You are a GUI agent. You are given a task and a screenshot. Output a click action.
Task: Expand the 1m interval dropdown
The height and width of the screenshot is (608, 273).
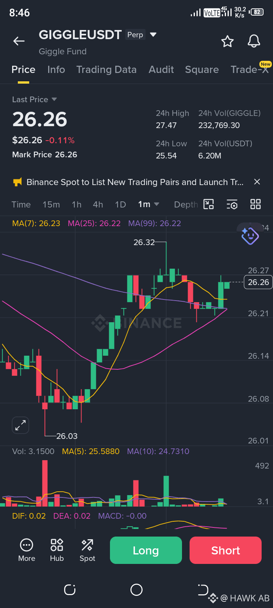pyautogui.click(x=148, y=204)
